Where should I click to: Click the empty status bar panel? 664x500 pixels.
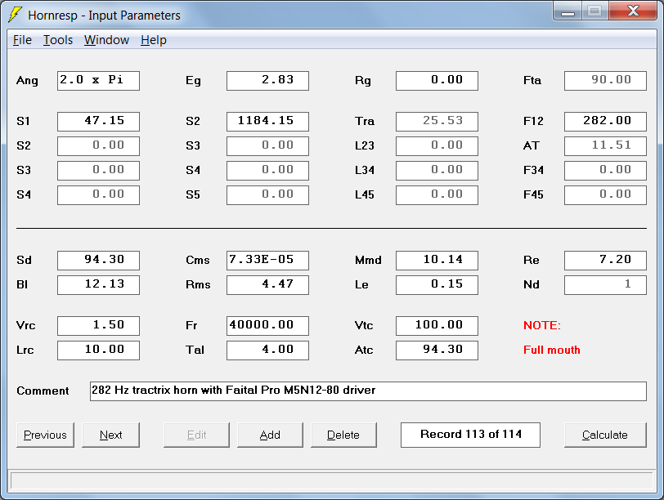(332, 481)
